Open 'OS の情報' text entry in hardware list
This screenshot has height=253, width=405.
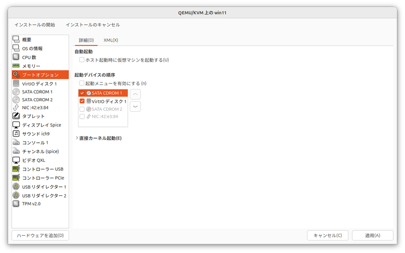[x=32, y=49]
